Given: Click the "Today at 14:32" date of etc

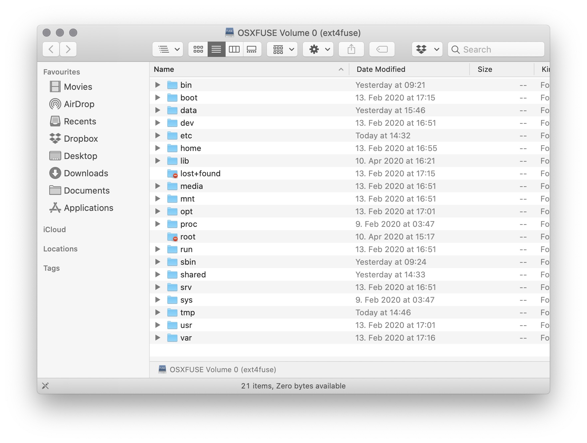Looking at the screenshot, I should (x=383, y=135).
